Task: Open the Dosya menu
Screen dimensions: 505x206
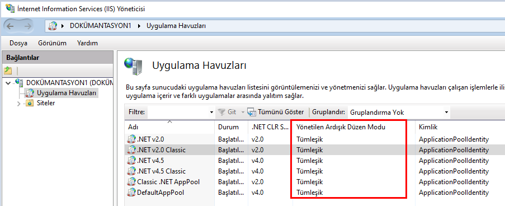Action: point(18,43)
